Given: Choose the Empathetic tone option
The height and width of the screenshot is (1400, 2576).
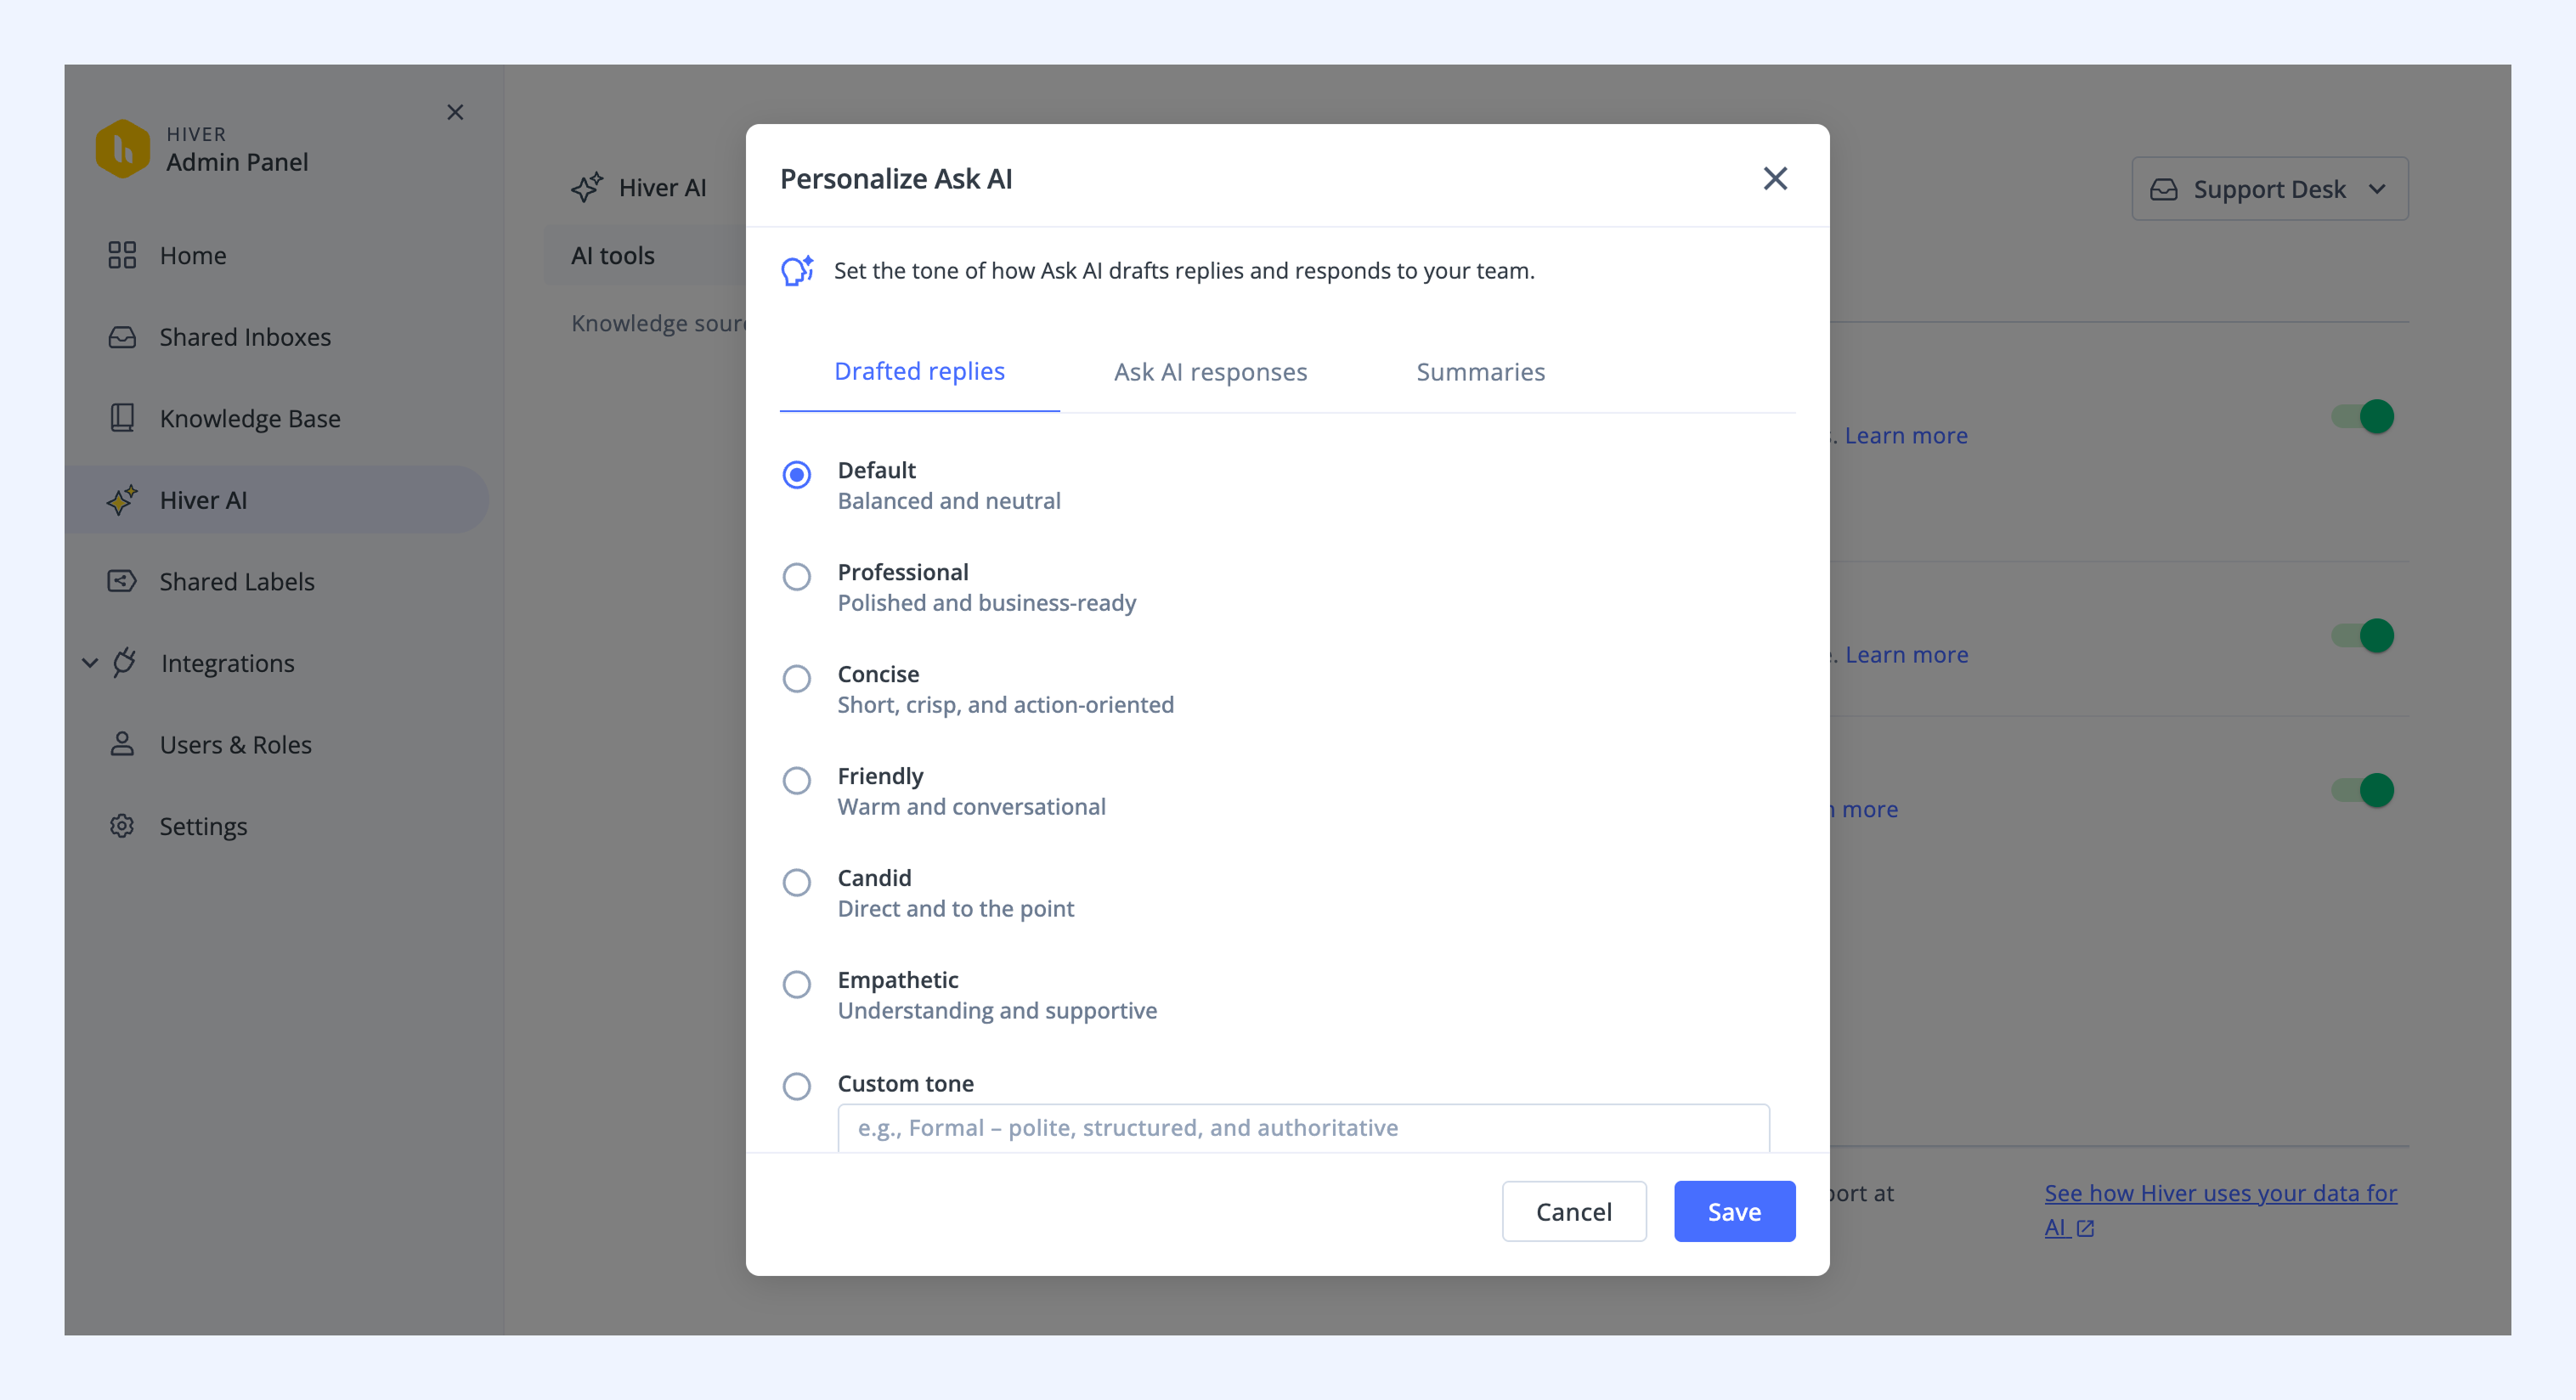Looking at the screenshot, I should (797, 984).
